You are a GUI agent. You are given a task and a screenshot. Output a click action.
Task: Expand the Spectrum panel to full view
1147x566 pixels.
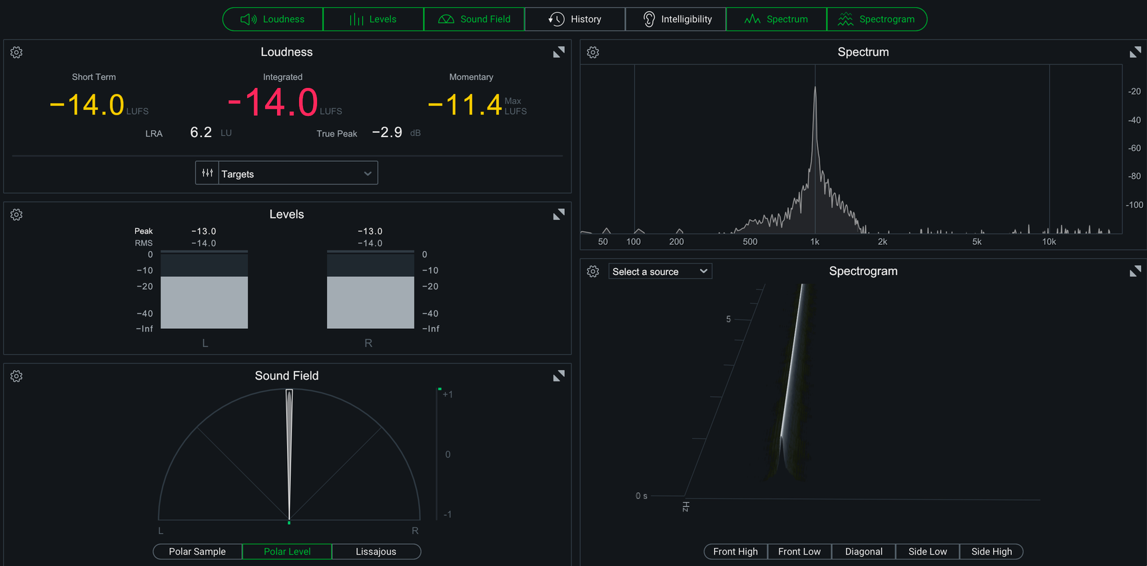pos(1135,52)
